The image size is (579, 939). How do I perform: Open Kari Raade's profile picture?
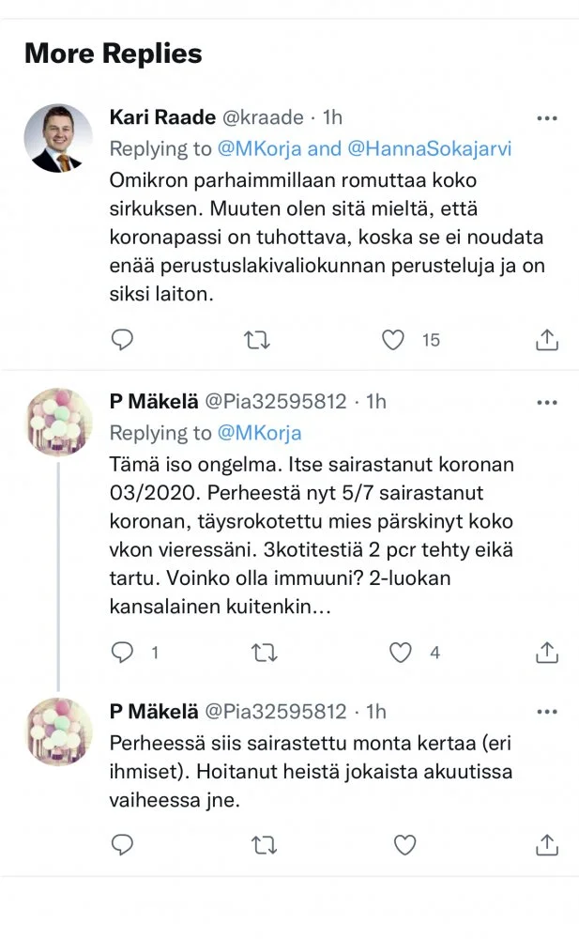[x=58, y=138]
